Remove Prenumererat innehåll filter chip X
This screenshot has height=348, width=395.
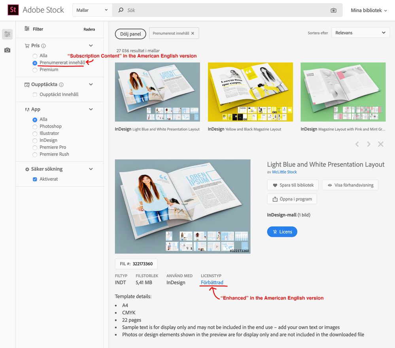pyautogui.click(x=193, y=33)
